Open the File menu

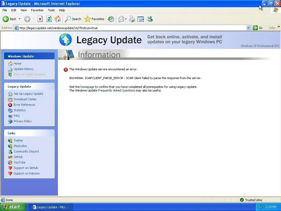5,10
